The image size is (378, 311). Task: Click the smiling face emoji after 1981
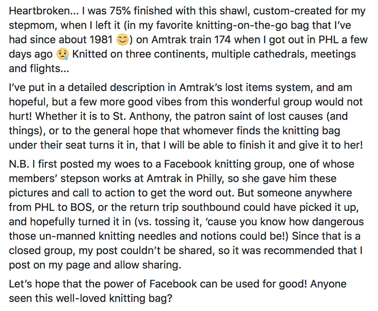122,40
